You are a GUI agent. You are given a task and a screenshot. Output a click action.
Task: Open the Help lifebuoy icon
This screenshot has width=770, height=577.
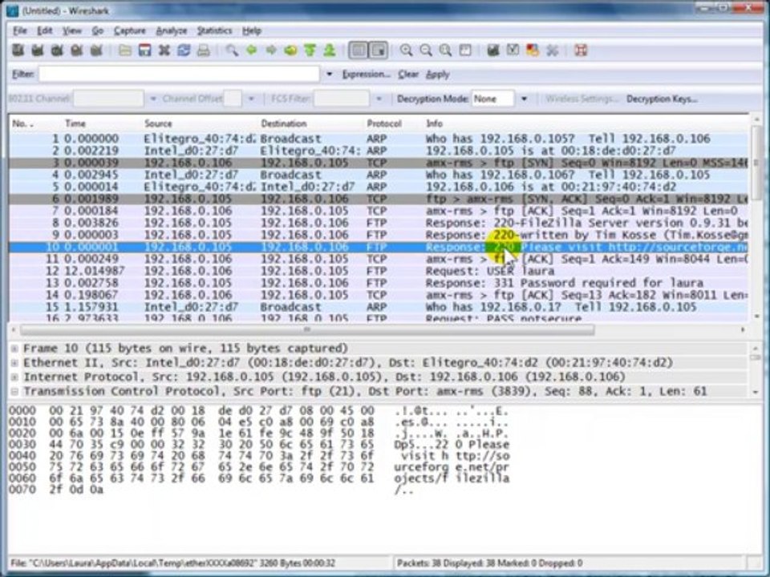tap(581, 50)
